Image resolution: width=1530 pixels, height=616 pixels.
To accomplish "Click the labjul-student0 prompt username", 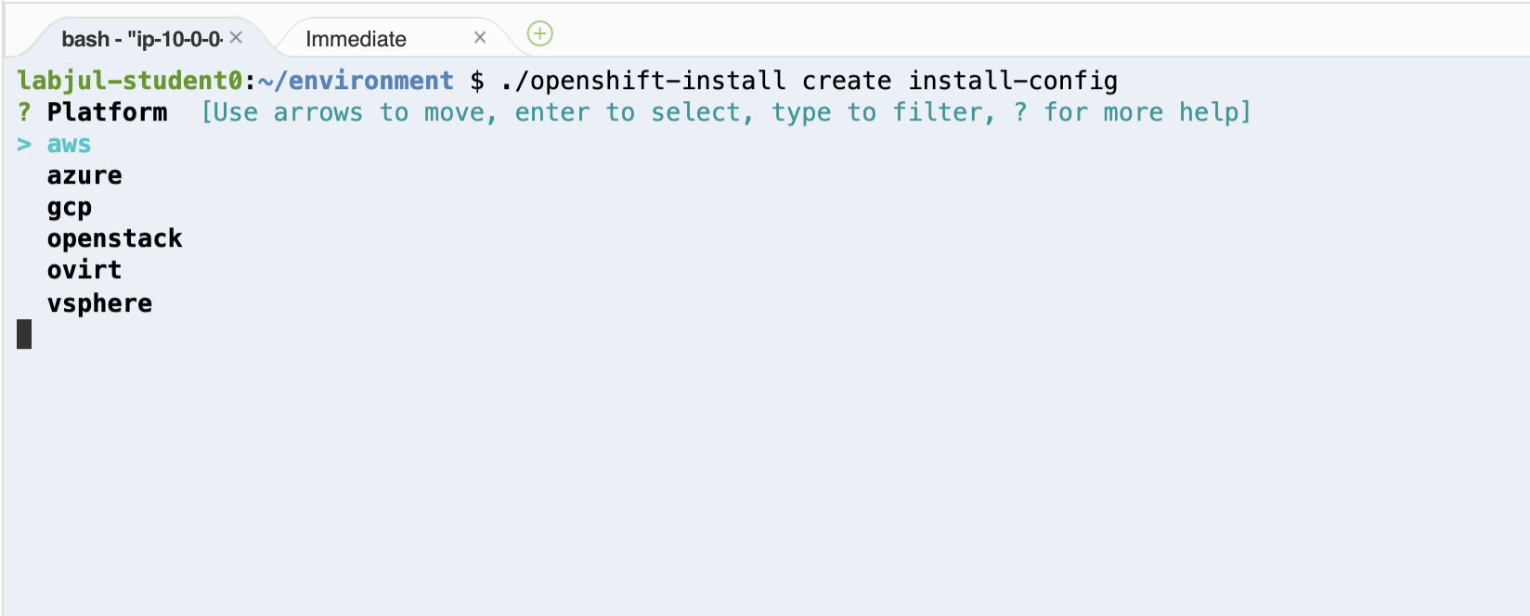I will pyautogui.click(x=130, y=81).
